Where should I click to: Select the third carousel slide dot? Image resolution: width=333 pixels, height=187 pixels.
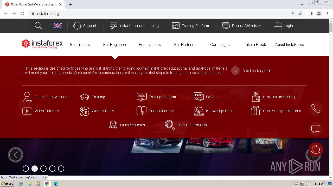coord(43,169)
